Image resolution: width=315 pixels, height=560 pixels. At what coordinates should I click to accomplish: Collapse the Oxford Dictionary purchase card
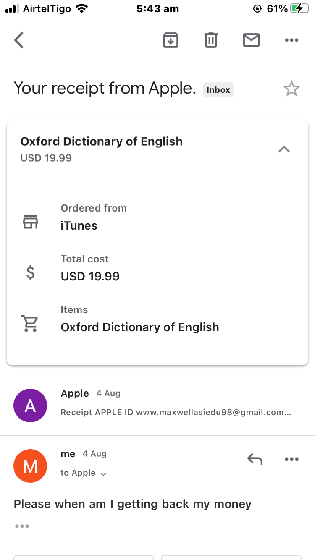(284, 149)
